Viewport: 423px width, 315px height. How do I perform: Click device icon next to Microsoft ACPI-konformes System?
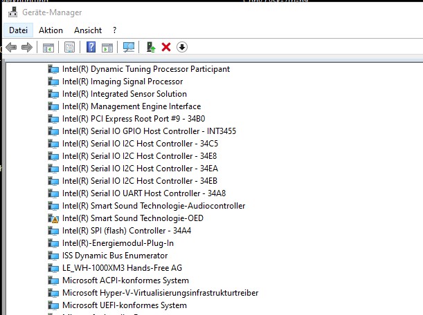tap(53, 280)
